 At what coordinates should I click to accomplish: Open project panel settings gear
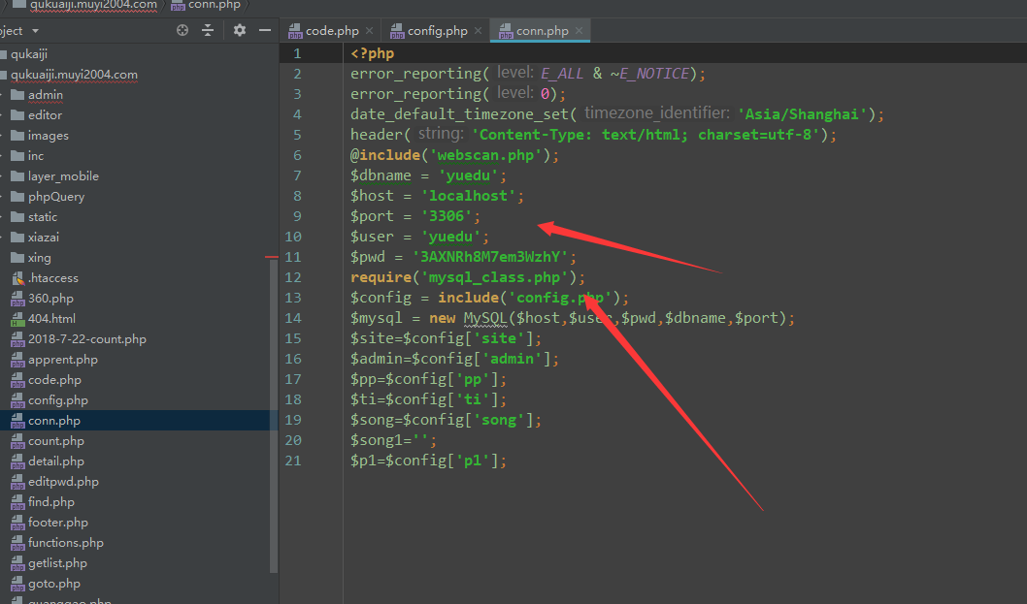[240, 30]
